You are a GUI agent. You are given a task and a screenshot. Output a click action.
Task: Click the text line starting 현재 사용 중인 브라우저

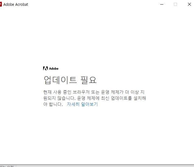[x=94, y=92]
